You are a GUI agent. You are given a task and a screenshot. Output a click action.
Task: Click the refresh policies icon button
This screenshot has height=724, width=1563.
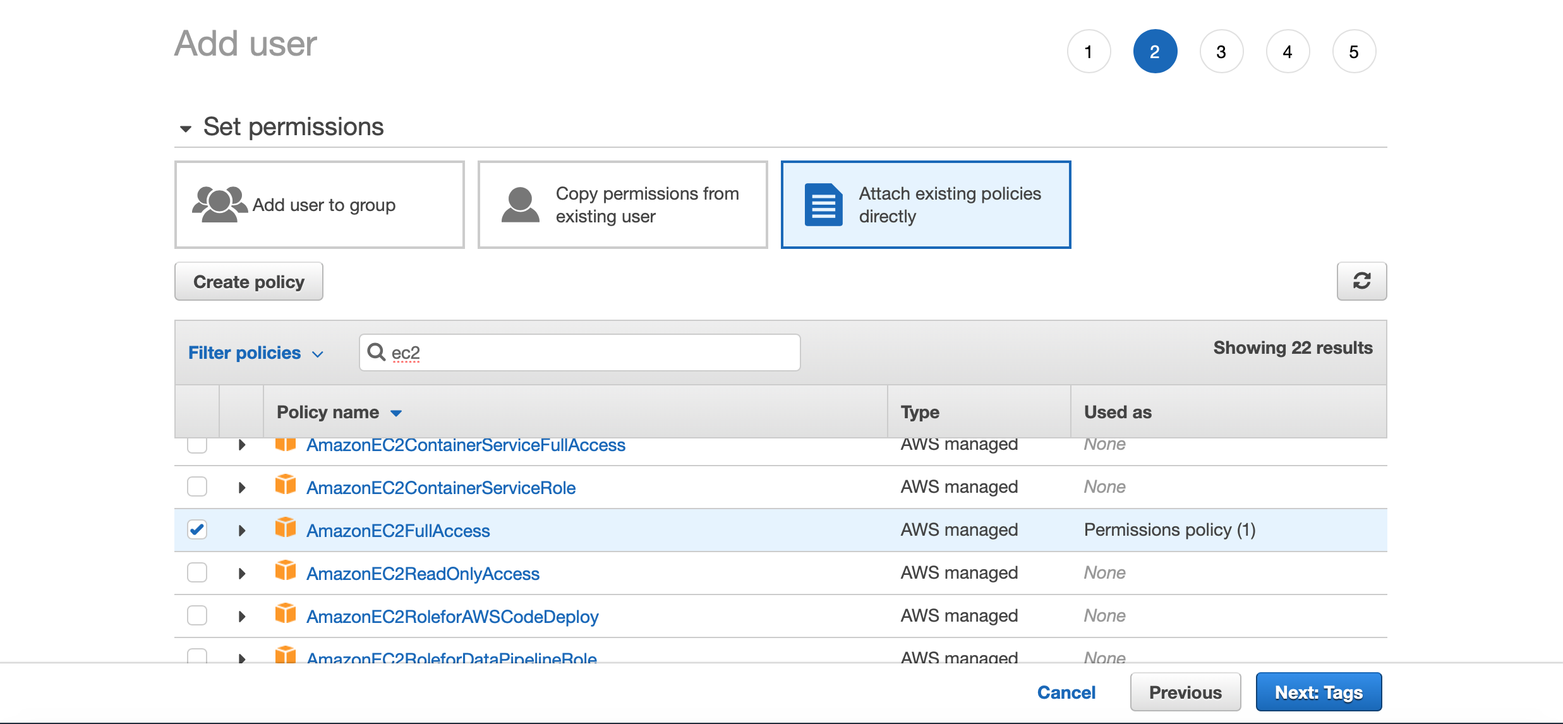click(x=1361, y=281)
